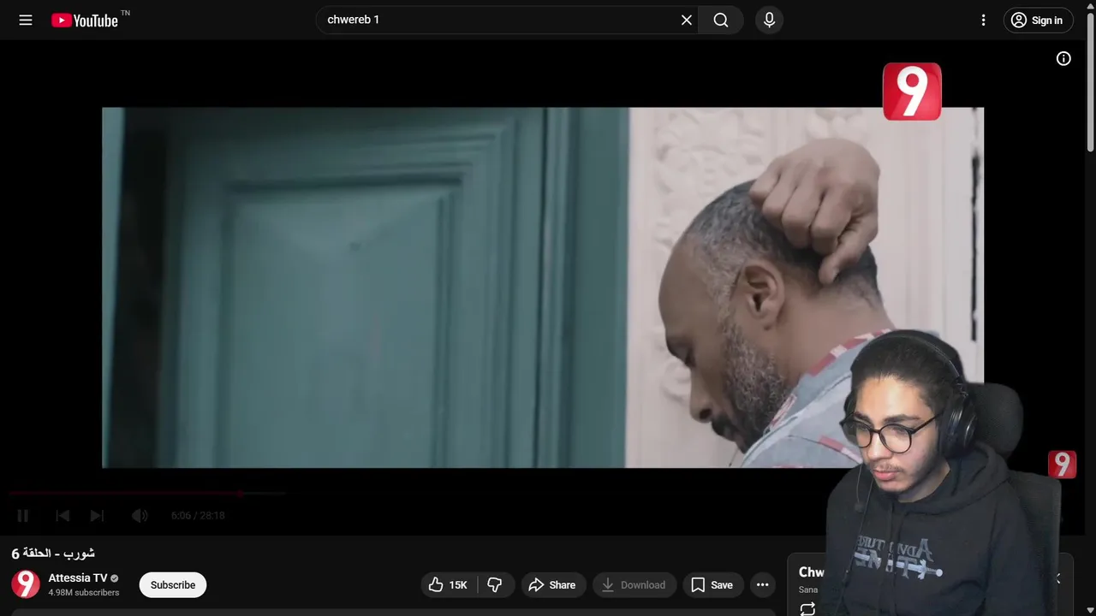Like the video (15K)
Screen dimensions: 1096x616
450,585
